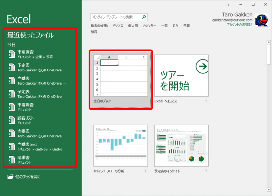Screen dimensions: 272x196
Task: Open recent file 当番表test
Action: pos(40,147)
